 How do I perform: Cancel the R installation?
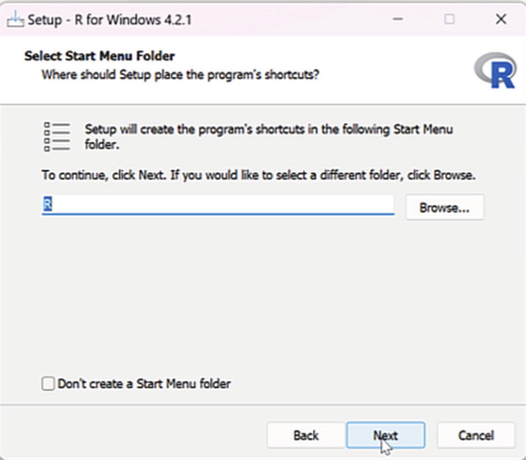[476, 436]
